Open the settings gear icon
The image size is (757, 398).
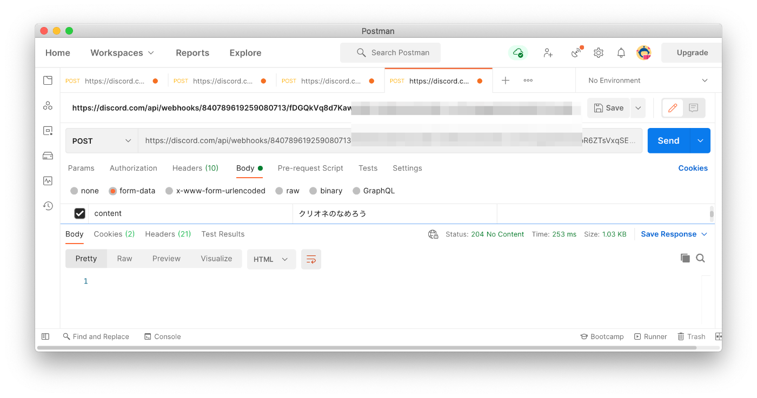(599, 52)
